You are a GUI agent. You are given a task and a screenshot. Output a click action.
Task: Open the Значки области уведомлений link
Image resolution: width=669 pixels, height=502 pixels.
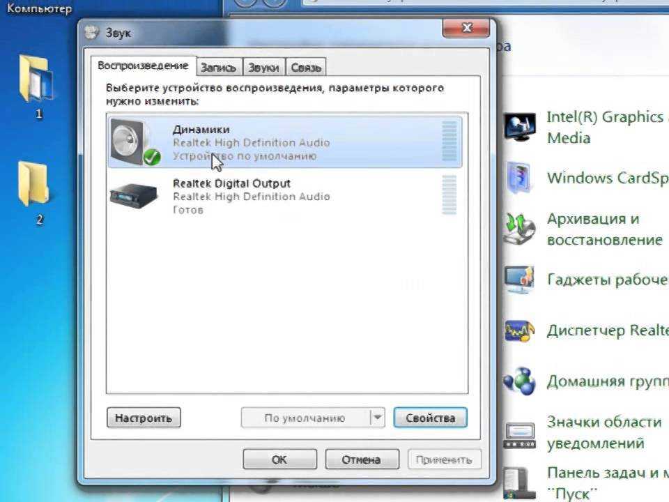click(604, 432)
